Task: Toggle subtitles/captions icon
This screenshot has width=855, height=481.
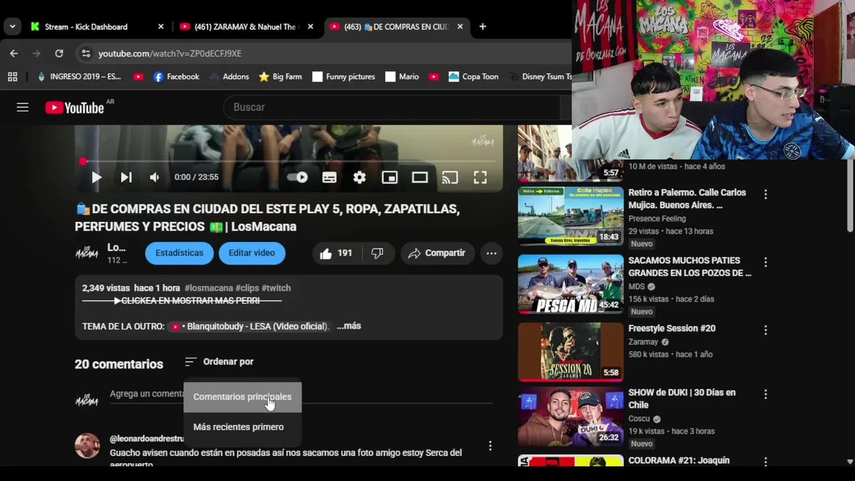Action: [x=329, y=177]
